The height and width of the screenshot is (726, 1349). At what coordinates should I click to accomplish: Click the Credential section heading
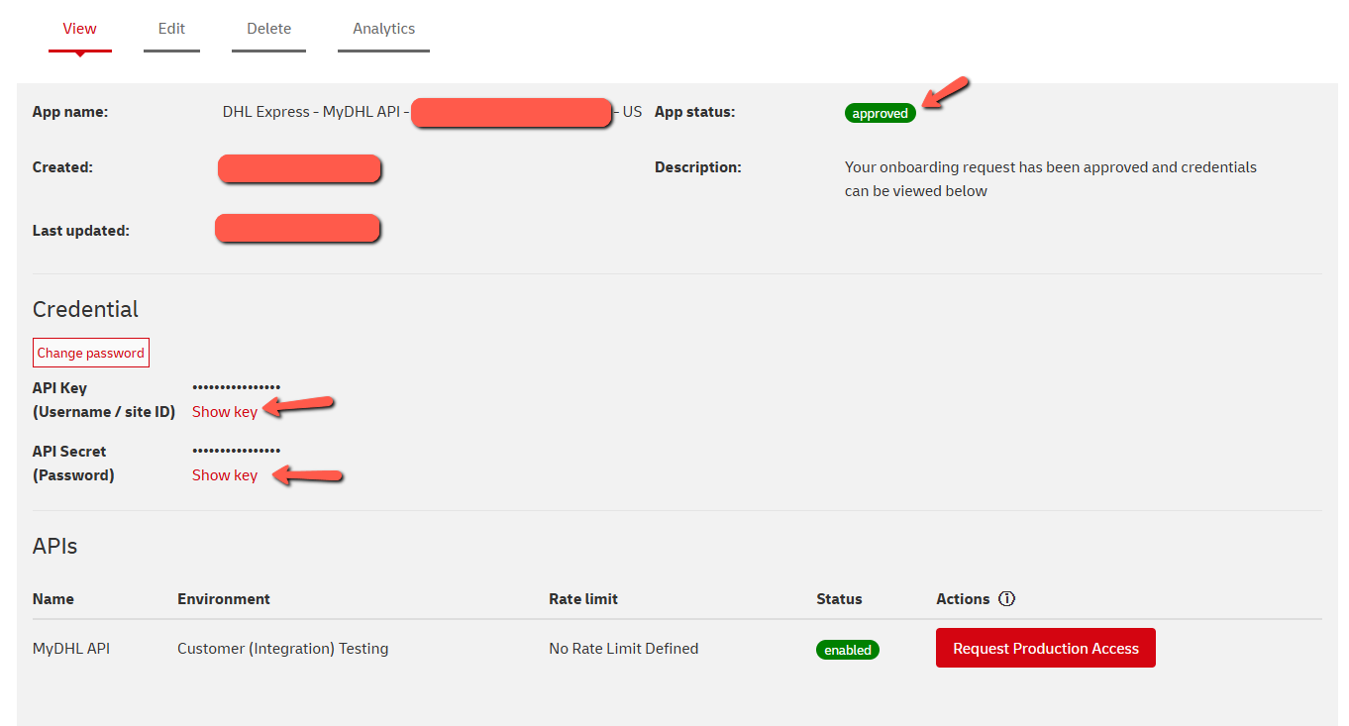pos(86,309)
